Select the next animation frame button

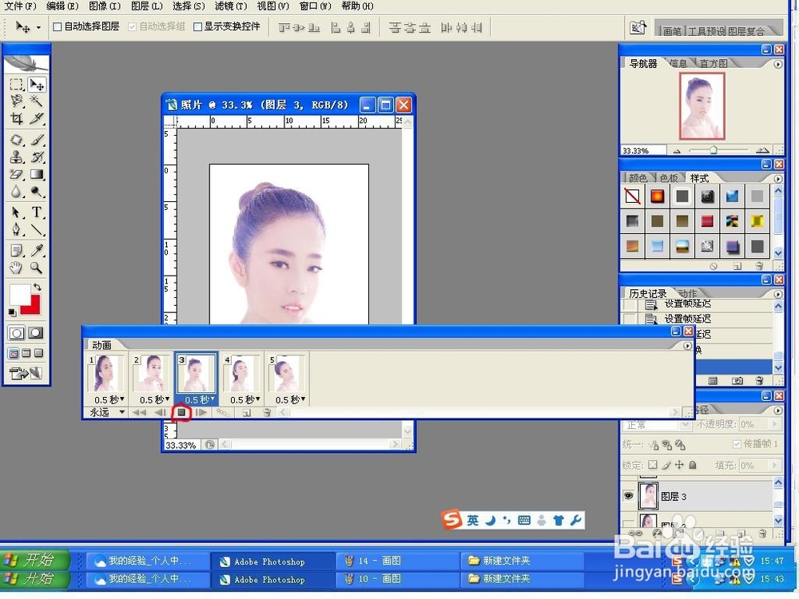point(202,412)
